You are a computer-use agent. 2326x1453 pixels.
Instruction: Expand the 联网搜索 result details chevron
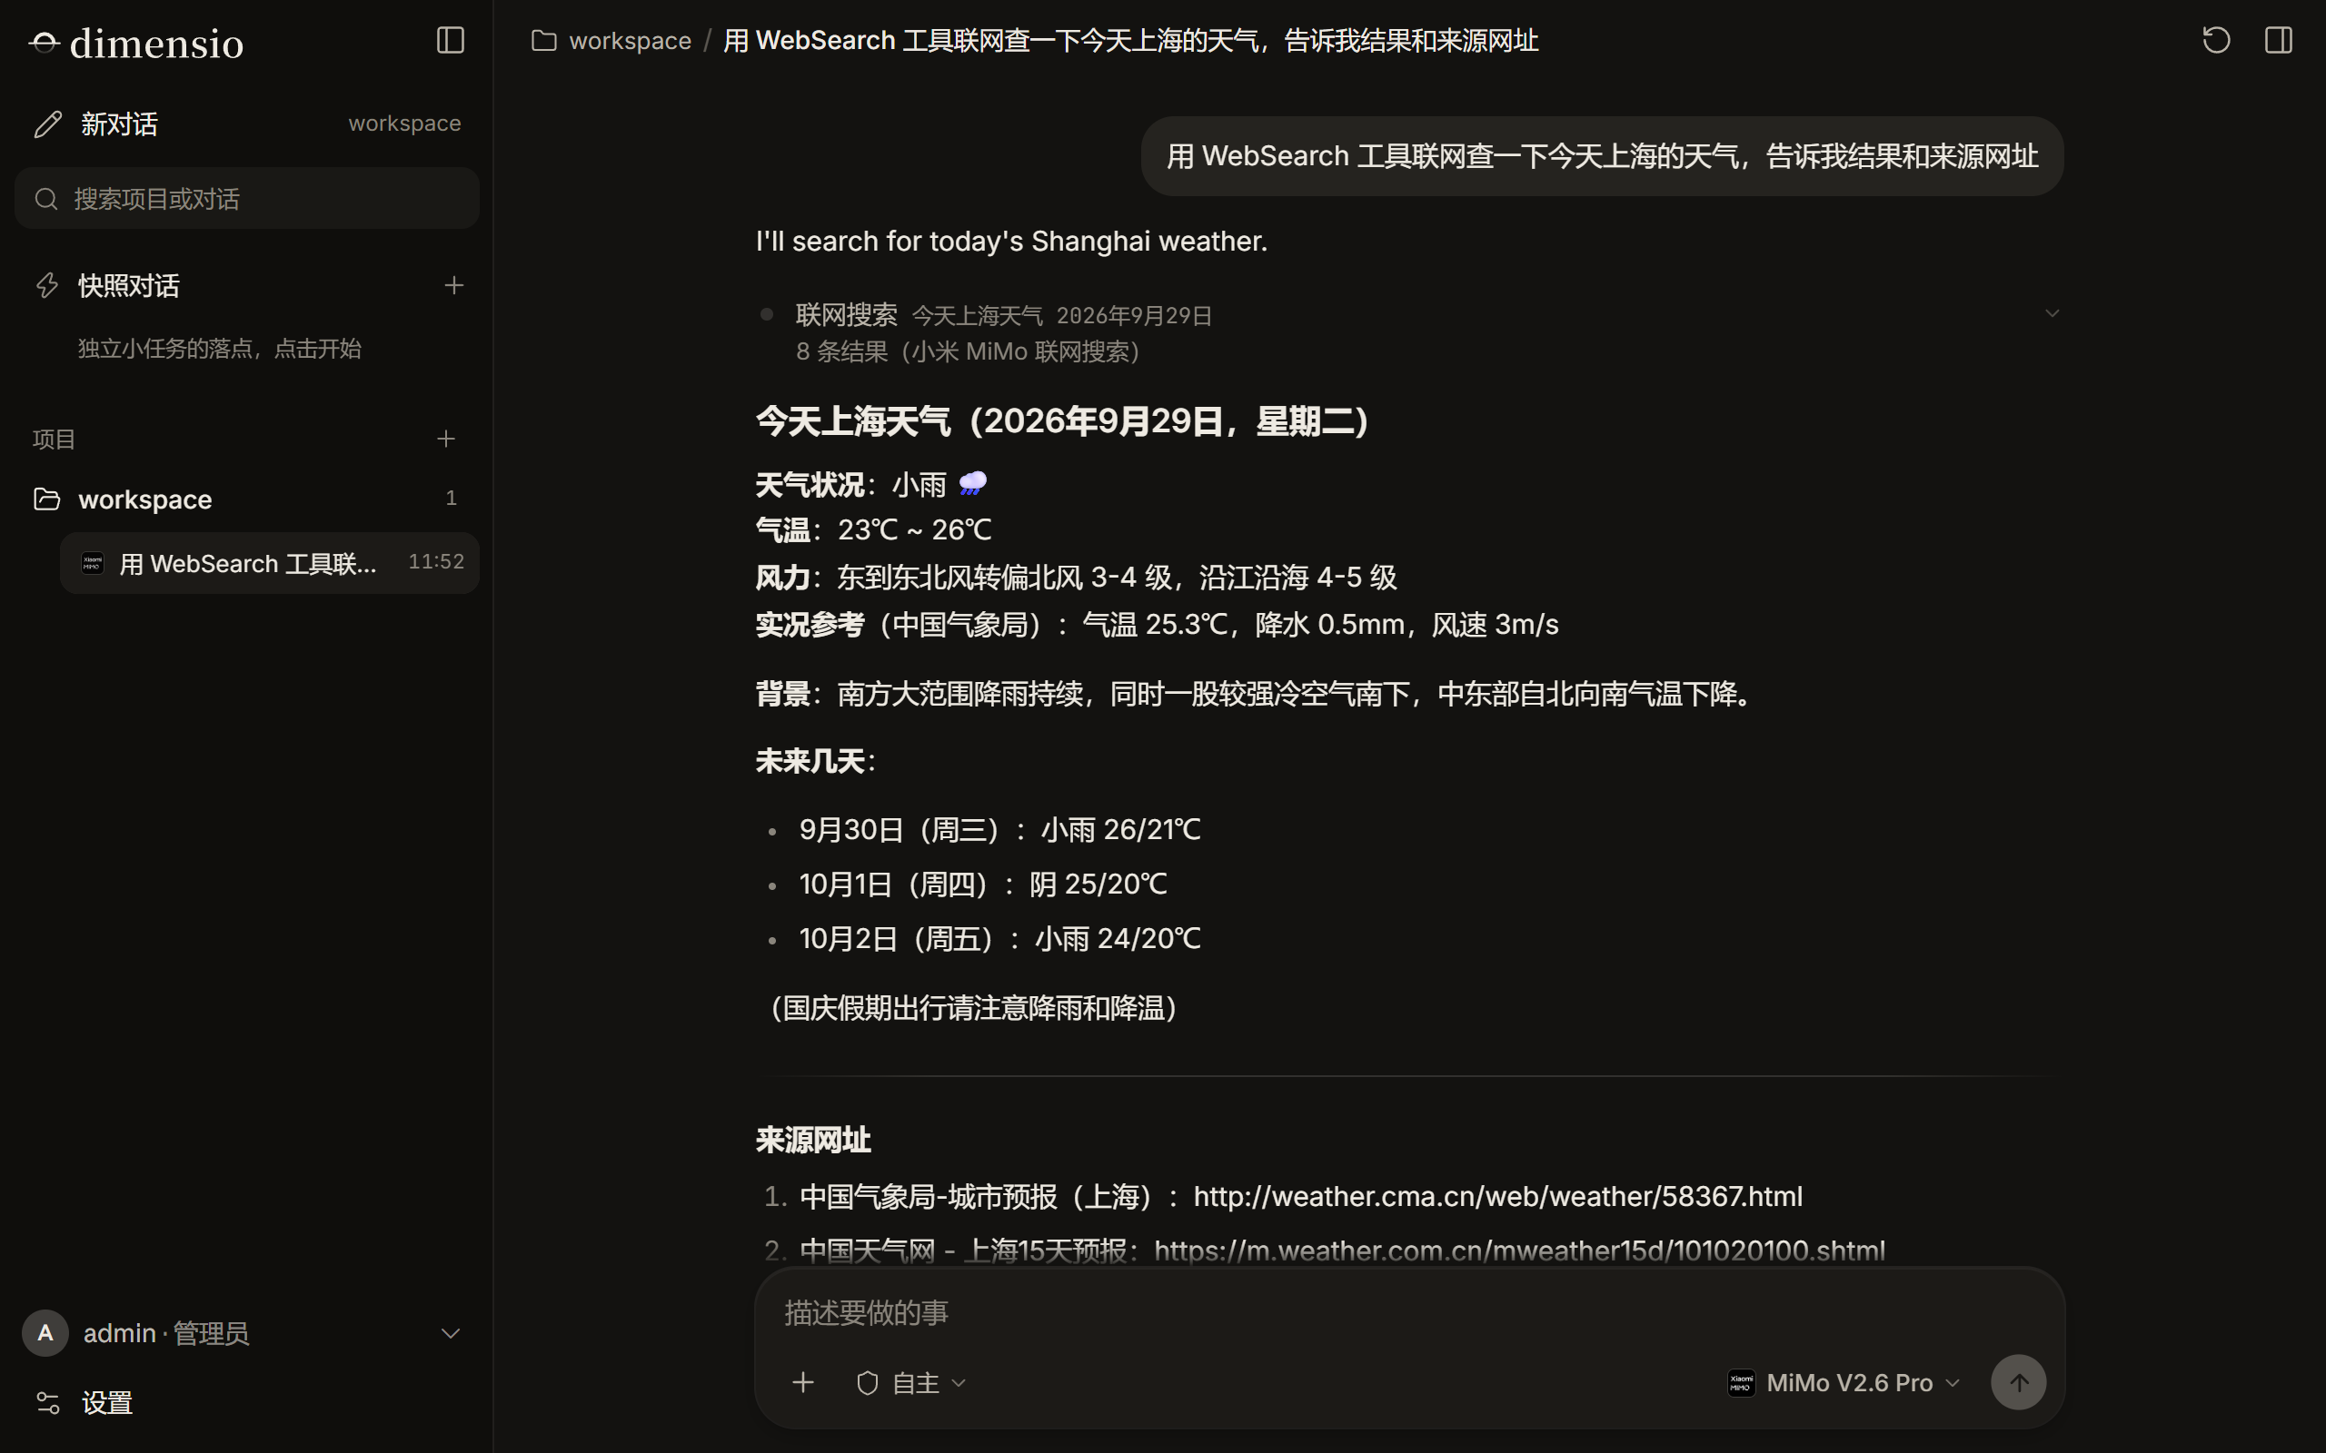(2053, 313)
